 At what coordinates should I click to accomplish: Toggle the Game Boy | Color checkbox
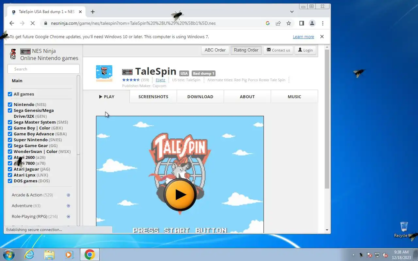(x=10, y=128)
